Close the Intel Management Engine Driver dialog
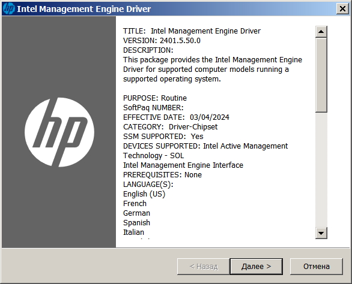This screenshot has height=284, width=352. pos(342,9)
